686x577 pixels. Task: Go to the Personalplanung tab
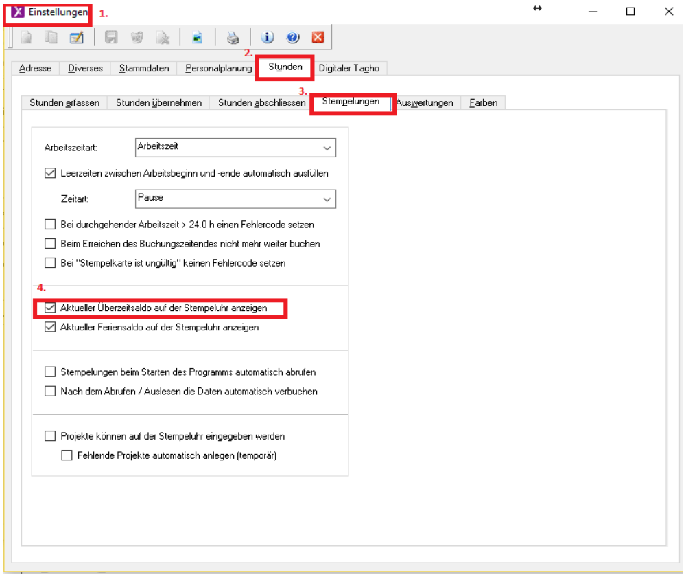click(x=218, y=68)
